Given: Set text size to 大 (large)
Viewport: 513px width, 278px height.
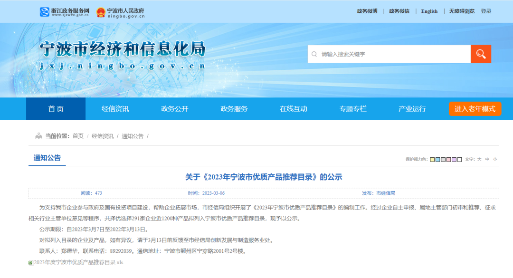Looking at the screenshot, I should (x=479, y=160).
